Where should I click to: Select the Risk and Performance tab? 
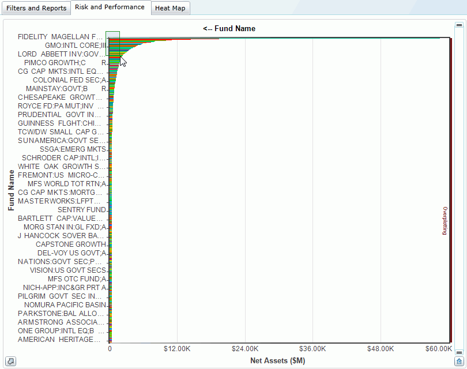pos(110,7)
